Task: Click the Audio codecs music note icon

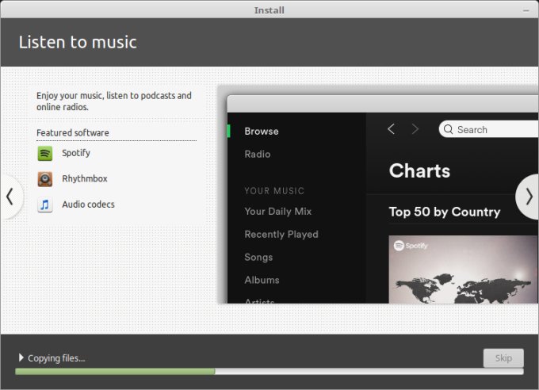Action: (44, 205)
